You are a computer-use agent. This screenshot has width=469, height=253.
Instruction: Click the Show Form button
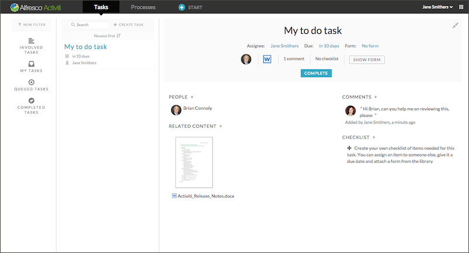(x=367, y=59)
